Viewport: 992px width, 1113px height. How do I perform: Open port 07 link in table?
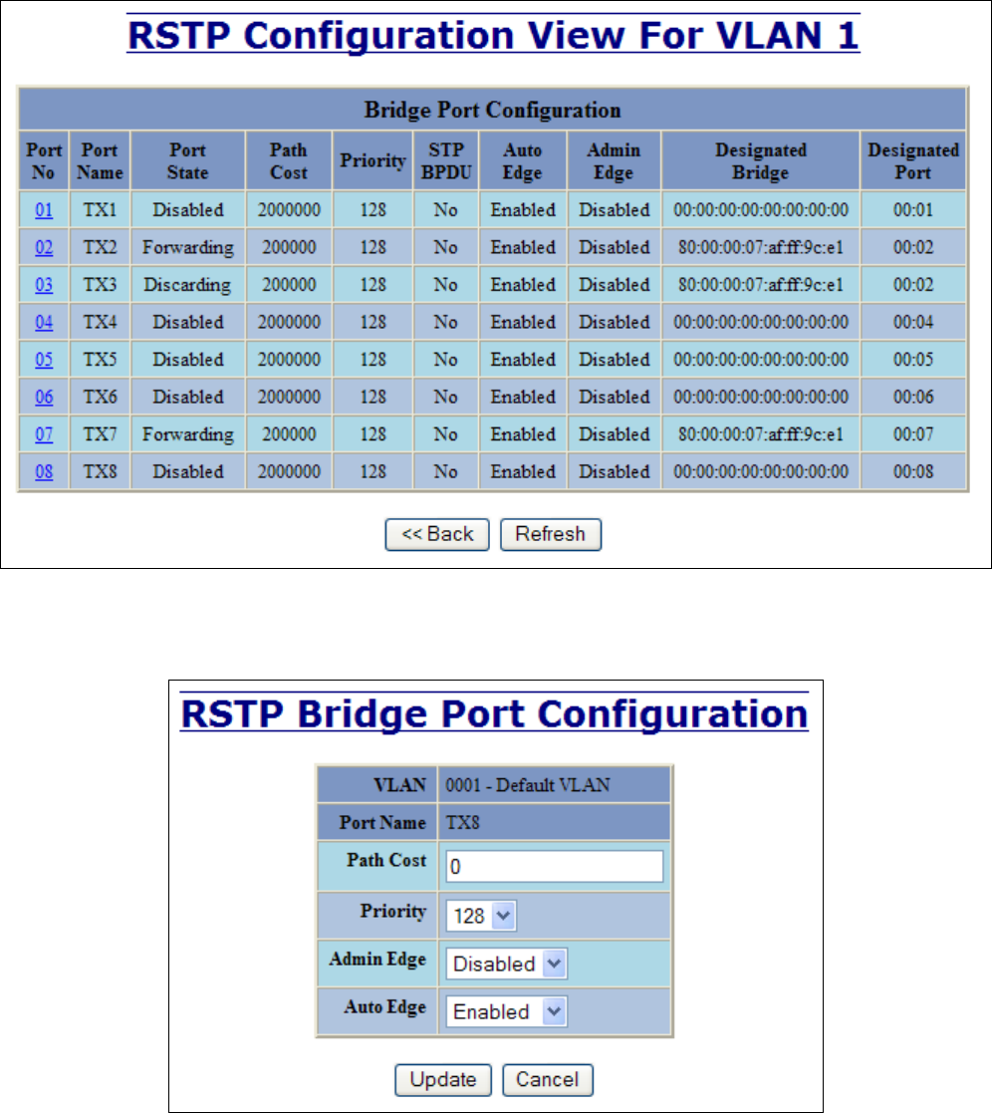tap(44, 434)
